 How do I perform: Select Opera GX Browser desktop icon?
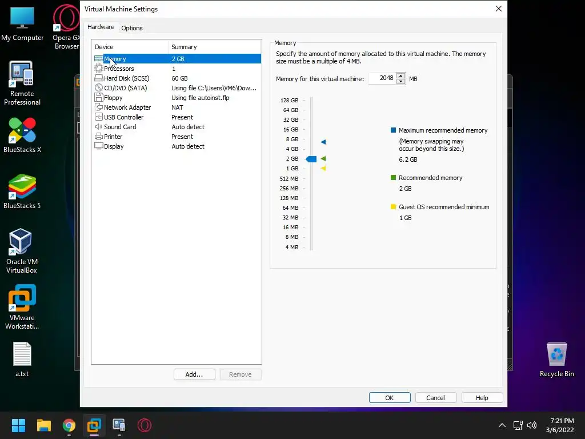tap(66, 27)
